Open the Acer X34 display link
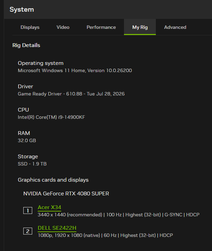This screenshot has height=251, width=212. [x=49, y=207]
